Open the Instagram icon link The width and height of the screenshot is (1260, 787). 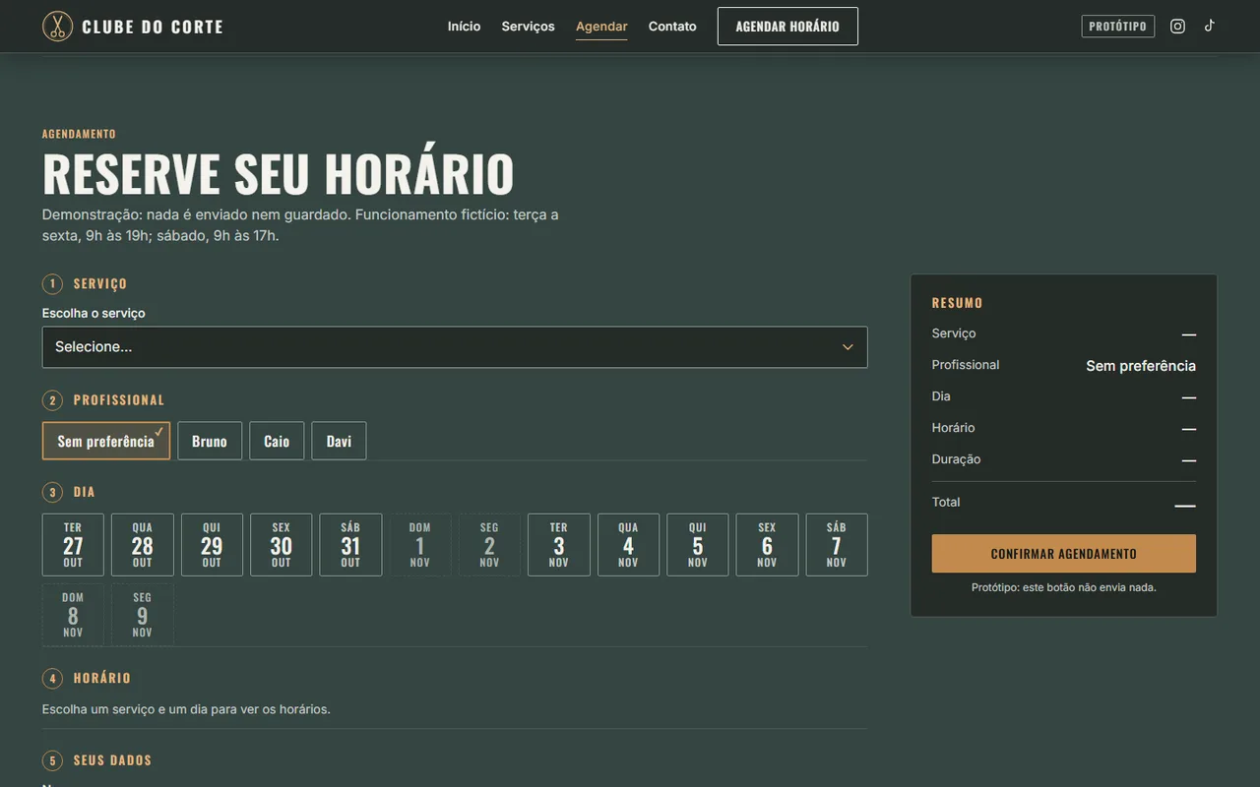(1177, 27)
